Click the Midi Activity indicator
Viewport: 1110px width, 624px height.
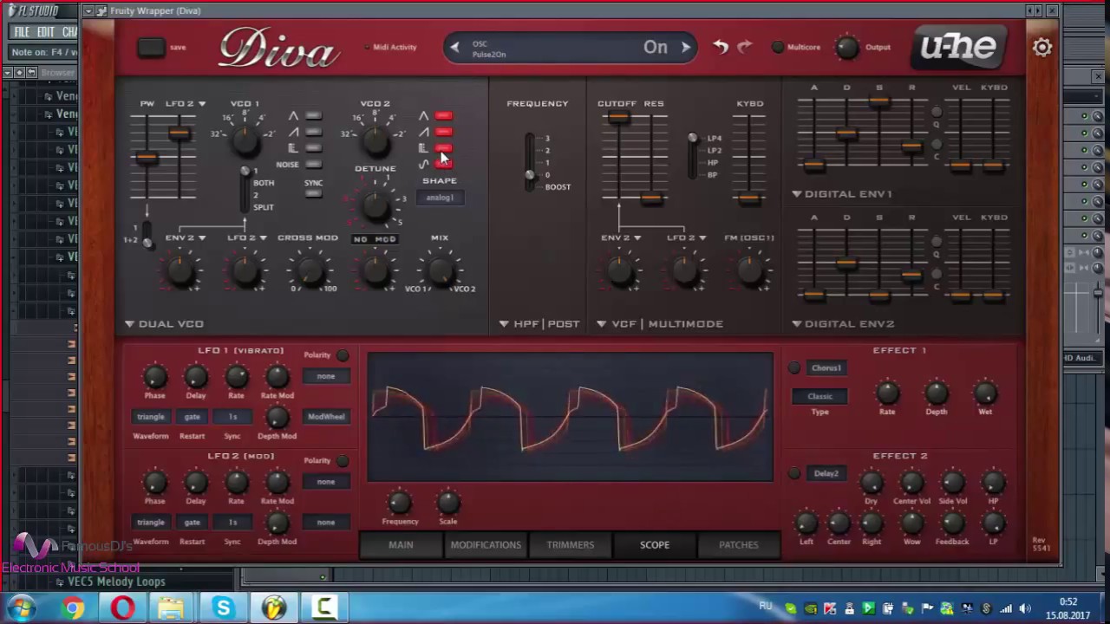390,47
